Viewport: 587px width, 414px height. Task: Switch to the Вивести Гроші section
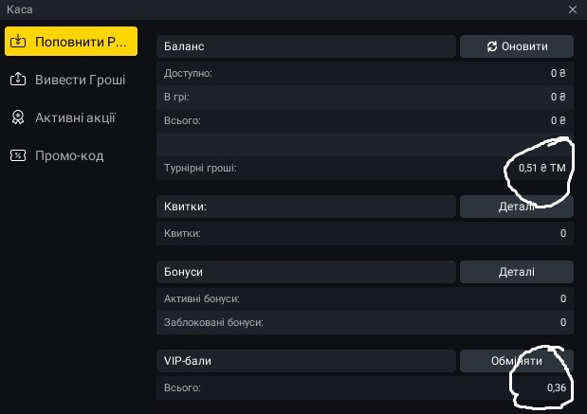[x=80, y=80]
